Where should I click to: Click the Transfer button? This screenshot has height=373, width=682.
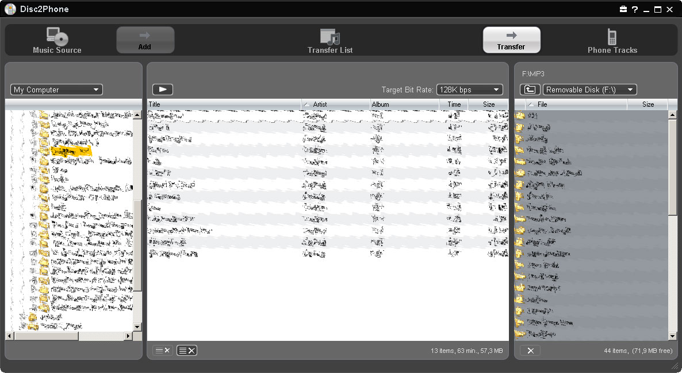coord(512,40)
